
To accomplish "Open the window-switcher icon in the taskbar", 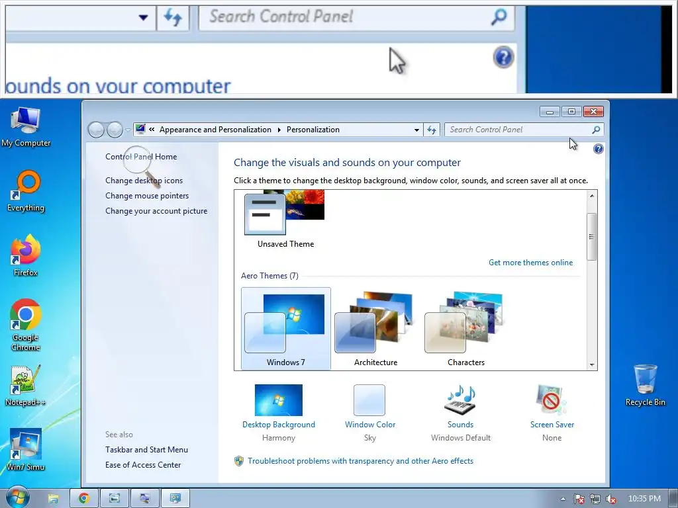I will [x=115, y=499].
